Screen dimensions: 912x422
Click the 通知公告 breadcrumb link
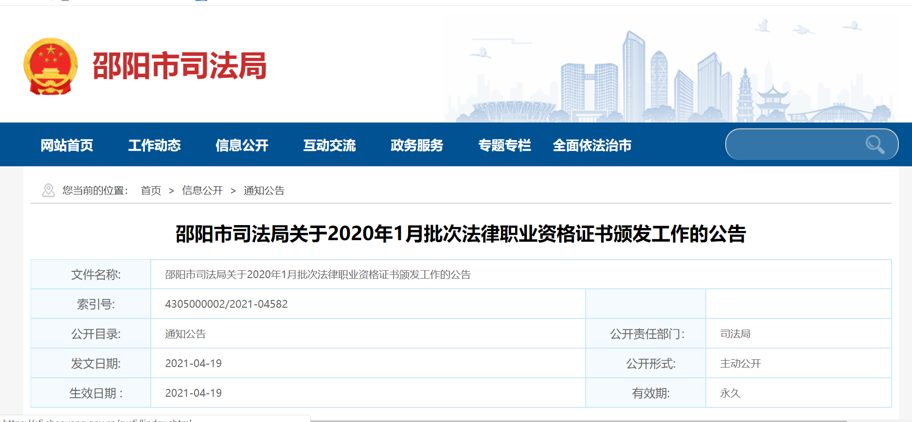pos(264,191)
